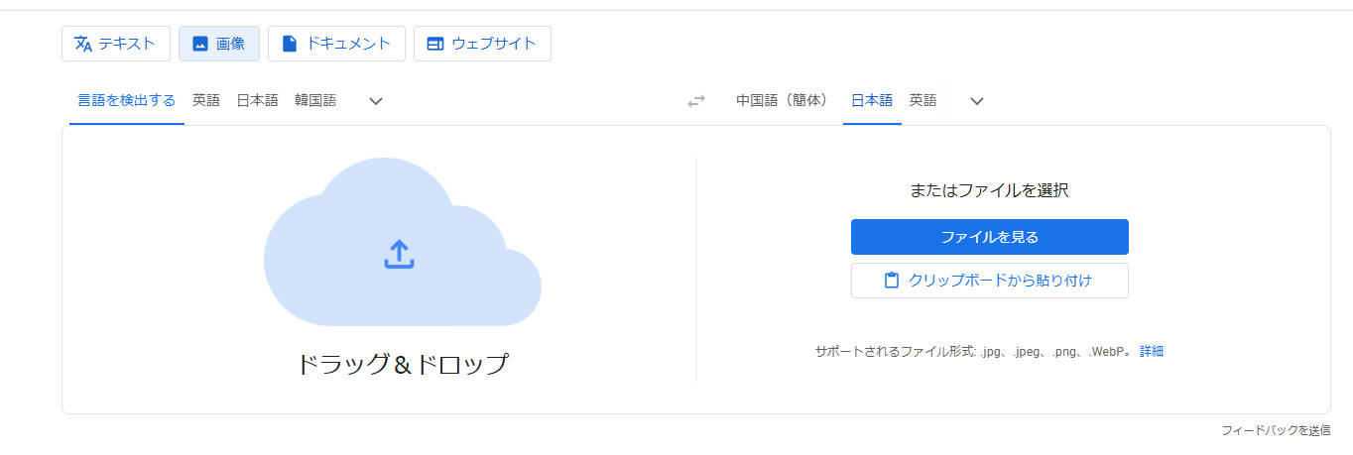Click the translate icon on テキスト tab
Screen dimensions: 1353x455
tap(83, 44)
